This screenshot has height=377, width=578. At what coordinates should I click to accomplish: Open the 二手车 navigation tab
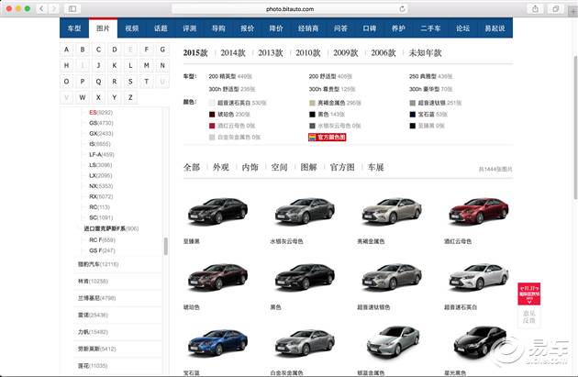point(430,28)
